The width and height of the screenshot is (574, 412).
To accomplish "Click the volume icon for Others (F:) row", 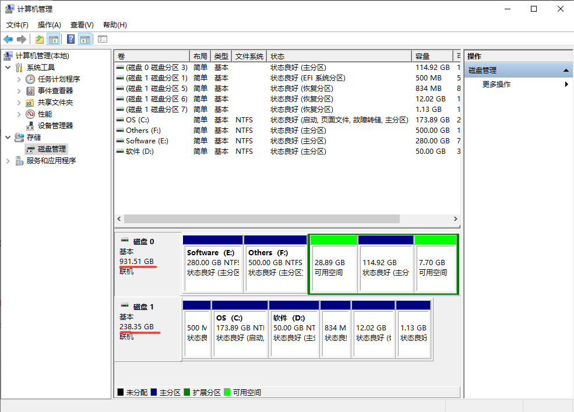I will pyautogui.click(x=119, y=131).
